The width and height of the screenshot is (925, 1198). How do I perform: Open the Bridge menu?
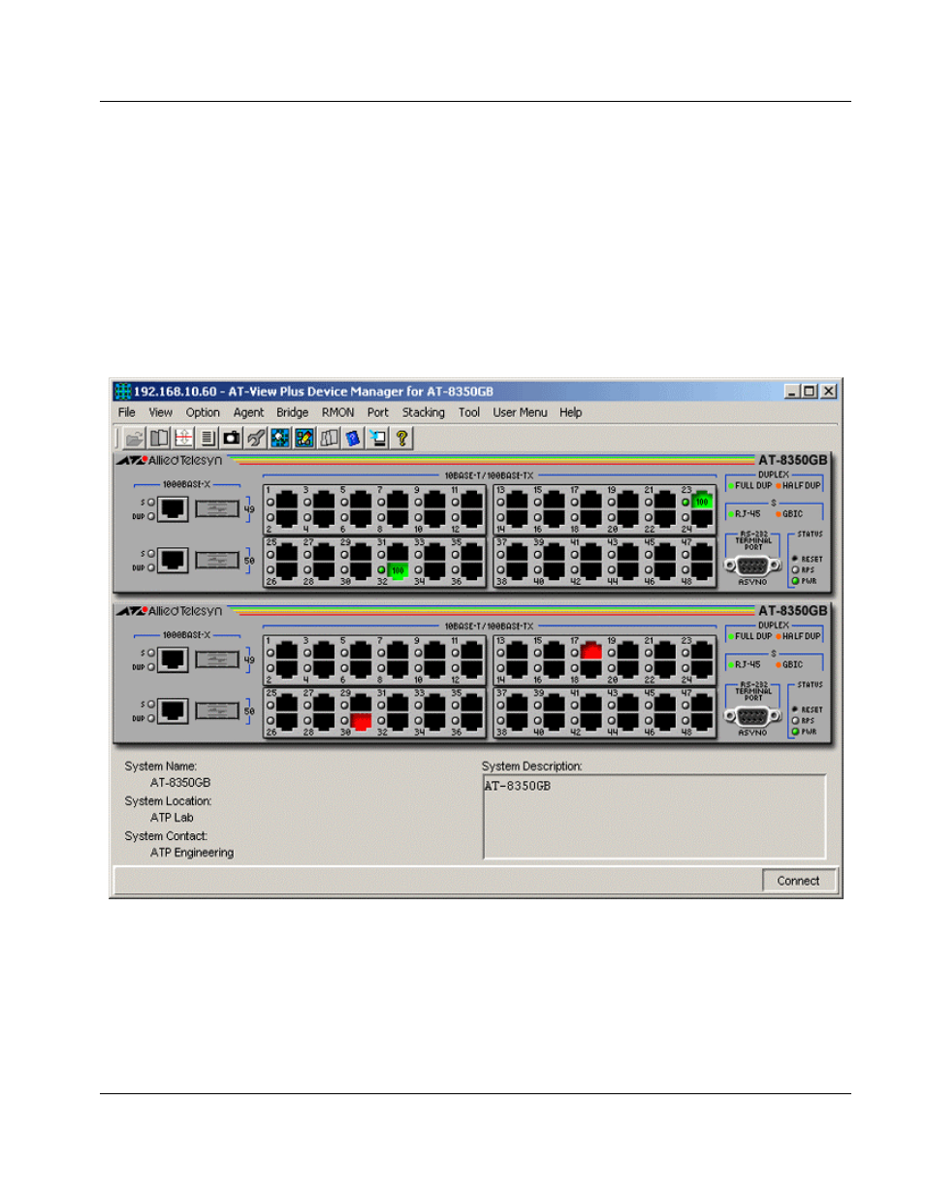point(292,412)
